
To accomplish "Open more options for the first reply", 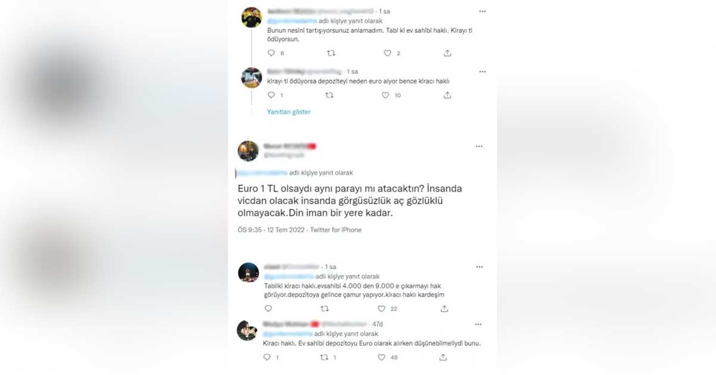I will click(482, 11).
